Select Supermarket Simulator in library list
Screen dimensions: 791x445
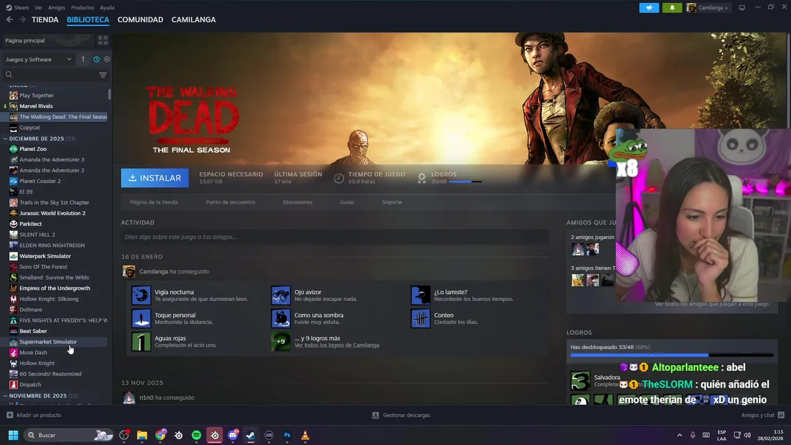[48, 342]
